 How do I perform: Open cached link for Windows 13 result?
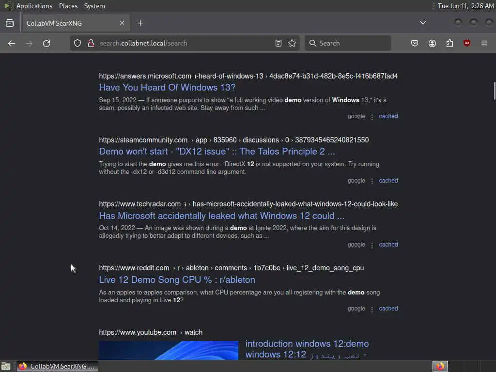[x=388, y=116]
